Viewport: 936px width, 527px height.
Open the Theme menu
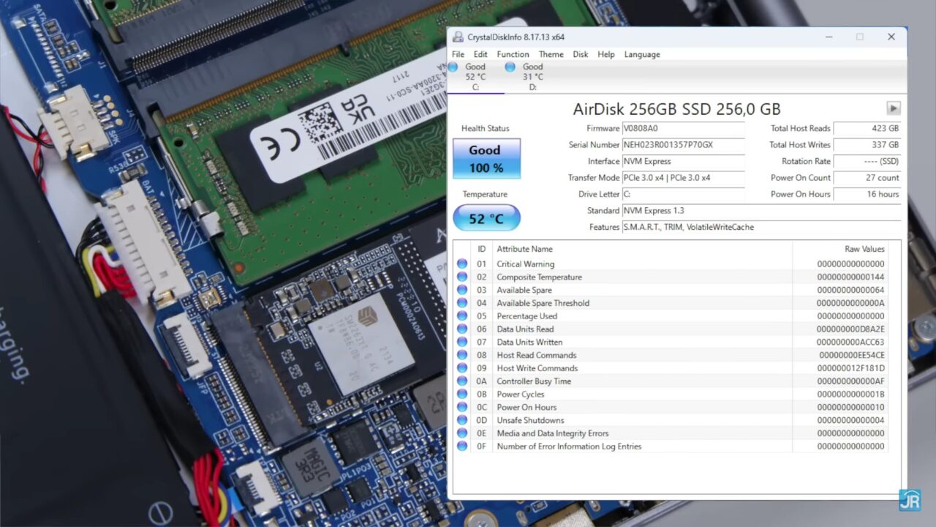point(551,54)
